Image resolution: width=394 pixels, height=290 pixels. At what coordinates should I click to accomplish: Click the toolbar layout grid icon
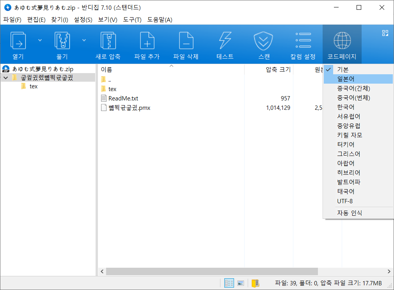tap(385, 33)
